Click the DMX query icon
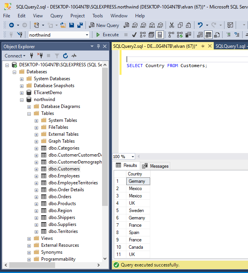Screen dimensions: 248x273 click(x=143, y=25)
